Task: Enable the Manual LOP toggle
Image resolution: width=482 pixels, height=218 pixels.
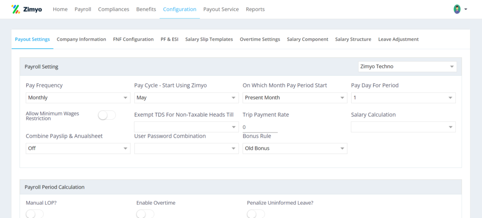Action: [x=35, y=214]
